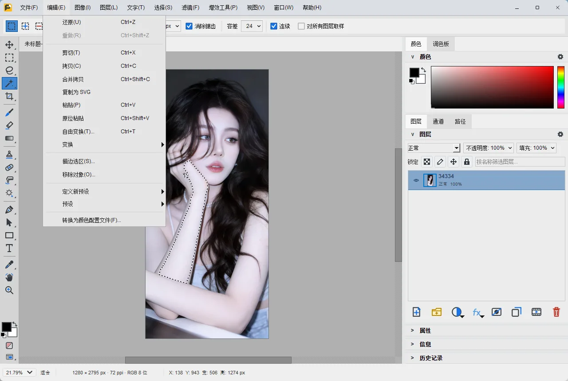This screenshot has height=381, width=568.
Task: Select the Hand tool
Action: click(x=9, y=277)
